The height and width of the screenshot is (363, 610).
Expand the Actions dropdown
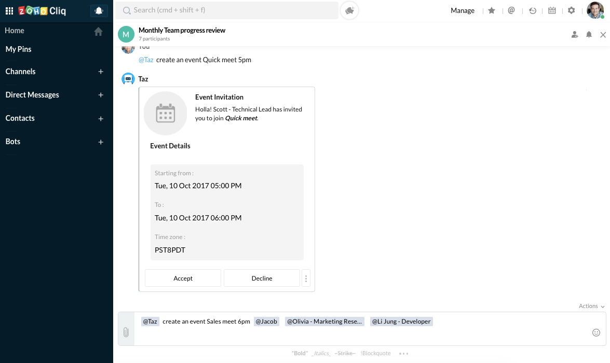(592, 306)
